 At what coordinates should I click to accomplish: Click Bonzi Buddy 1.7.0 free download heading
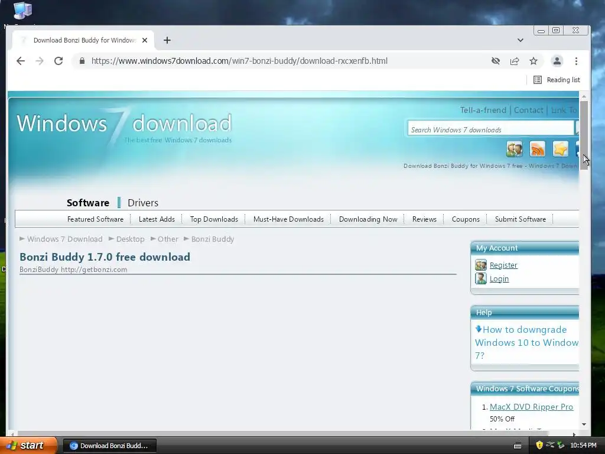[105, 257]
